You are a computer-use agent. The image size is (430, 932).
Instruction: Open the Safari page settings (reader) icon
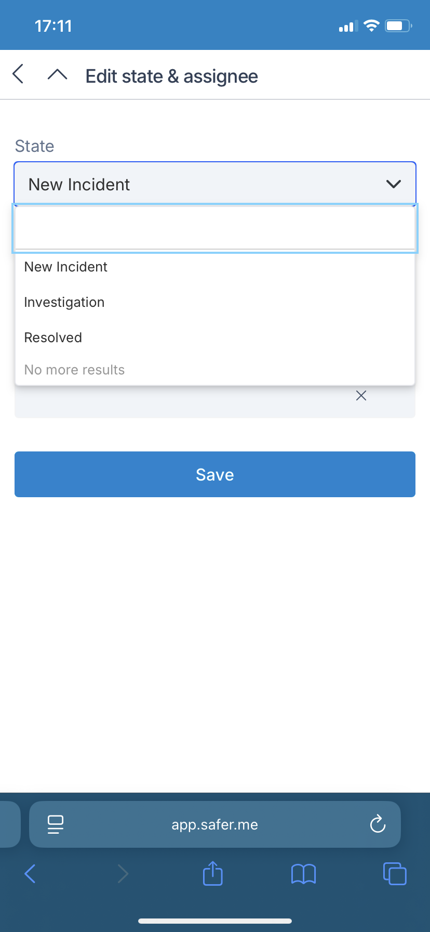[56, 824]
